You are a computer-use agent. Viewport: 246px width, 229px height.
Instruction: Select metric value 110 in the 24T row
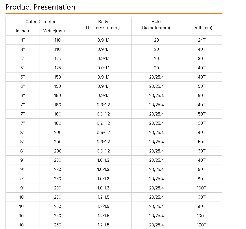click(58, 40)
